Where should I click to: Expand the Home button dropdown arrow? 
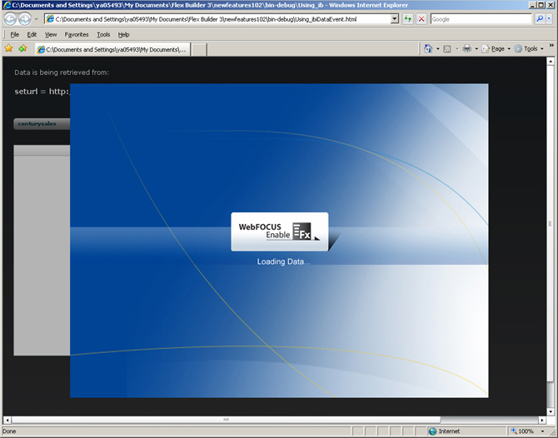pos(438,49)
